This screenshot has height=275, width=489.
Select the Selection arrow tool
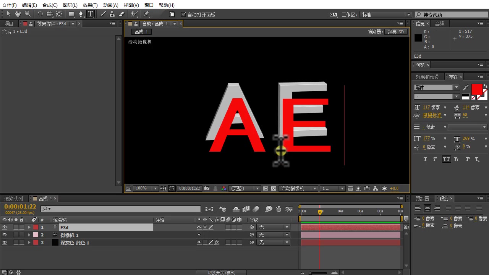[x=9, y=14]
